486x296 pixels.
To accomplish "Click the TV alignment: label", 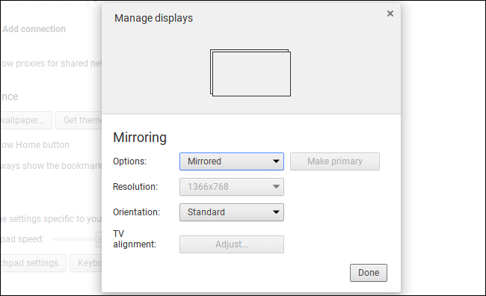I will click(x=135, y=239).
